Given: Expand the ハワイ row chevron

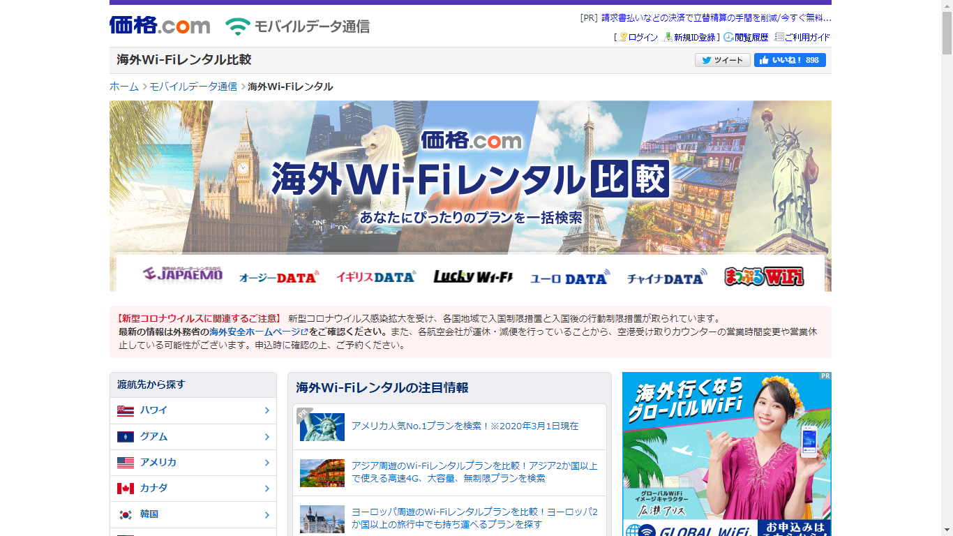Looking at the screenshot, I should [267, 410].
